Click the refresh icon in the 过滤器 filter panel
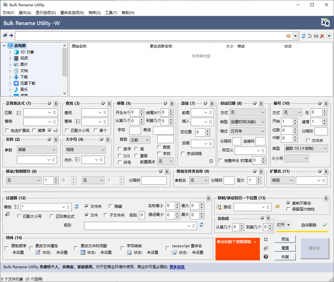This screenshot has width=334, height=282. point(76,207)
